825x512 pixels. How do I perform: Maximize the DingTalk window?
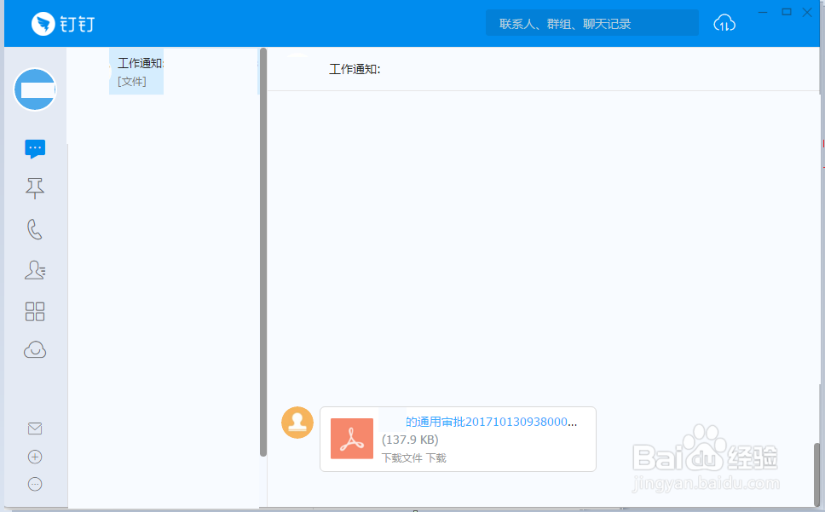[787, 12]
